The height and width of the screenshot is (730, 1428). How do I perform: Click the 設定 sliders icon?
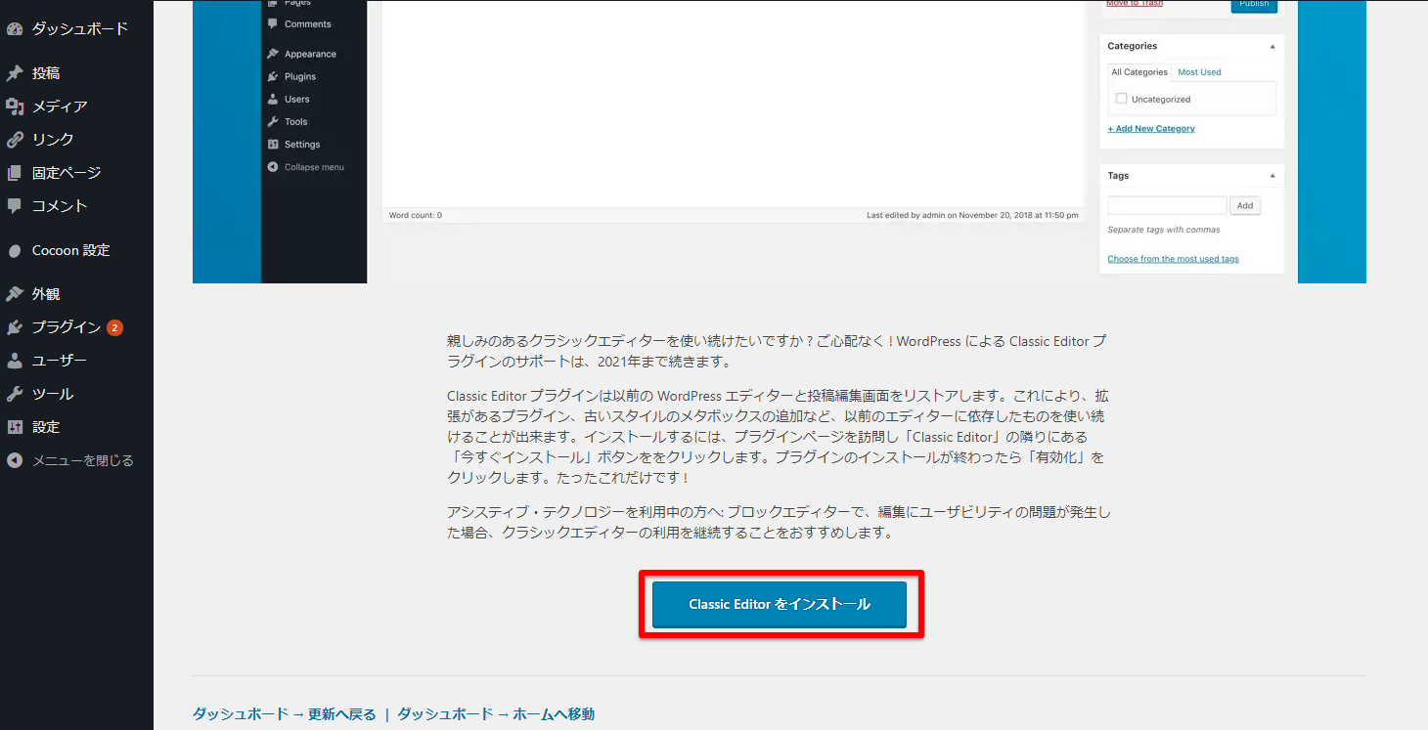(15, 427)
